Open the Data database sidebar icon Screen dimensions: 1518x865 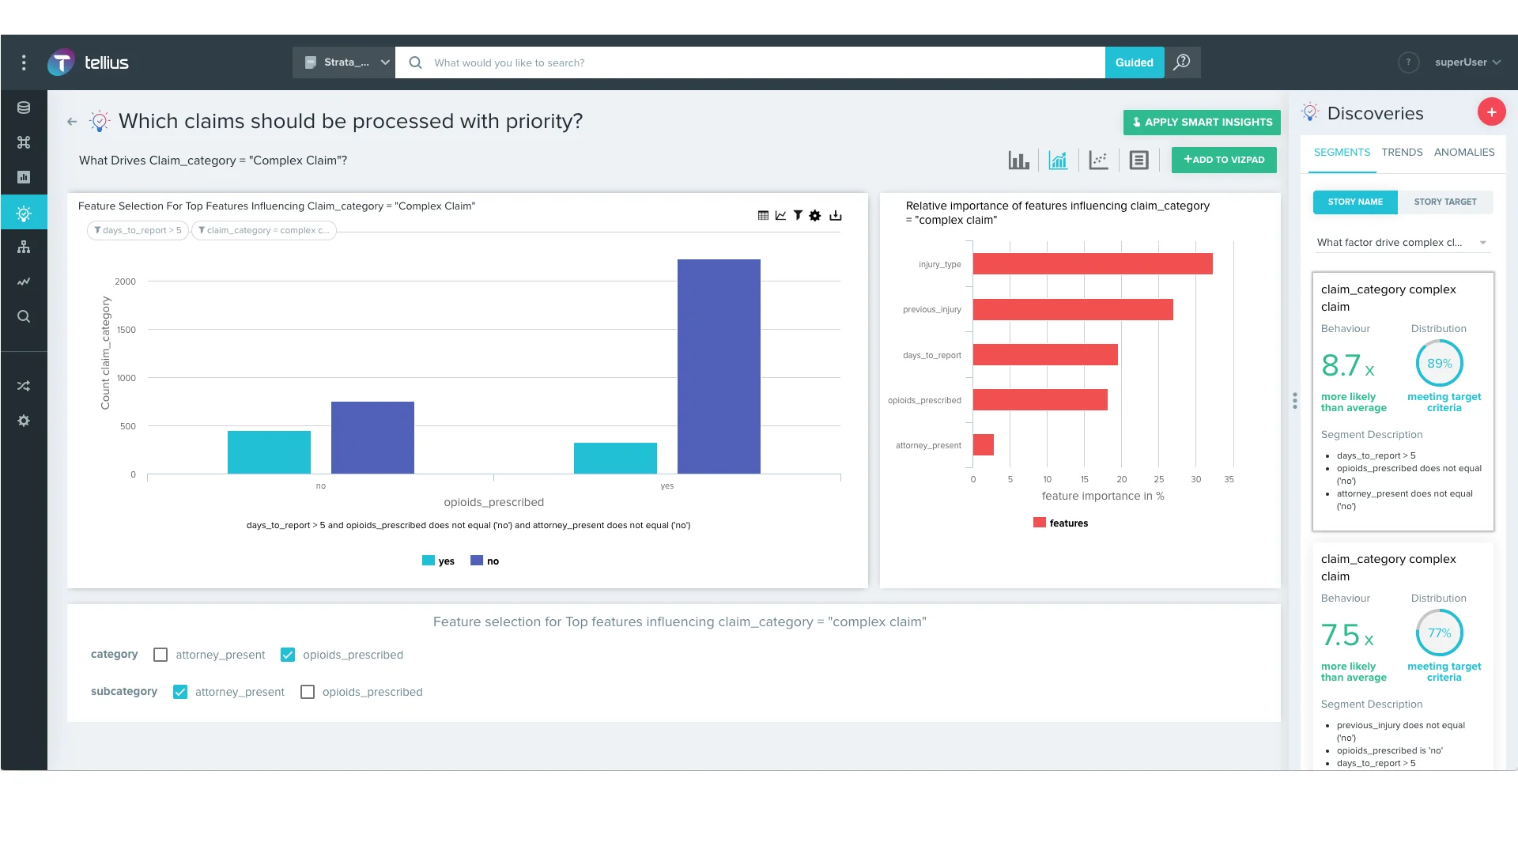click(24, 108)
